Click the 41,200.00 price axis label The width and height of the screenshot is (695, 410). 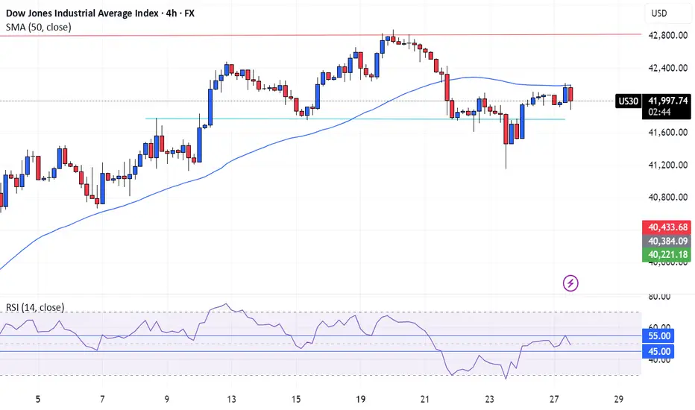coord(668,165)
